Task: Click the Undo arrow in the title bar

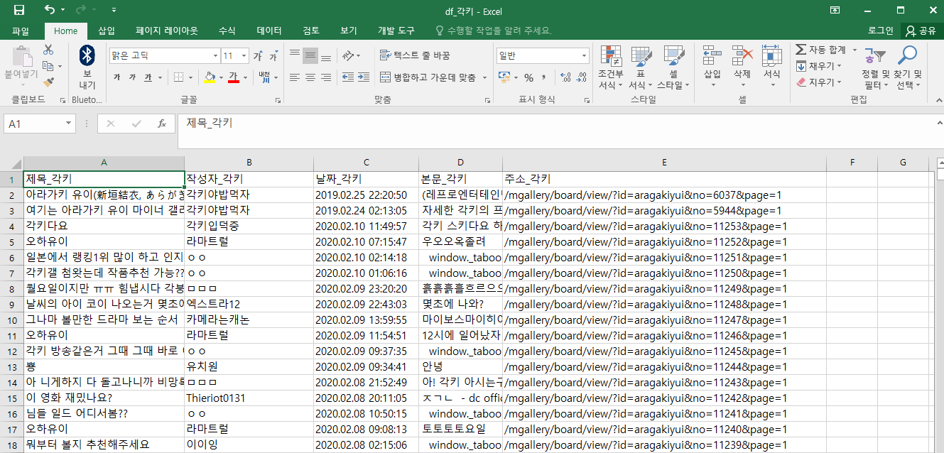Action: point(49,10)
